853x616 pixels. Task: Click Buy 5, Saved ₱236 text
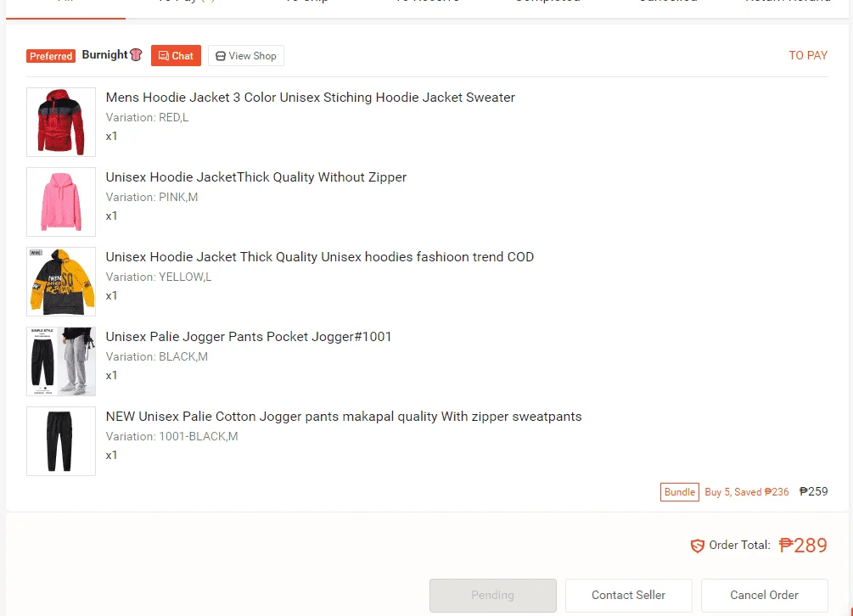tap(746, 492)
